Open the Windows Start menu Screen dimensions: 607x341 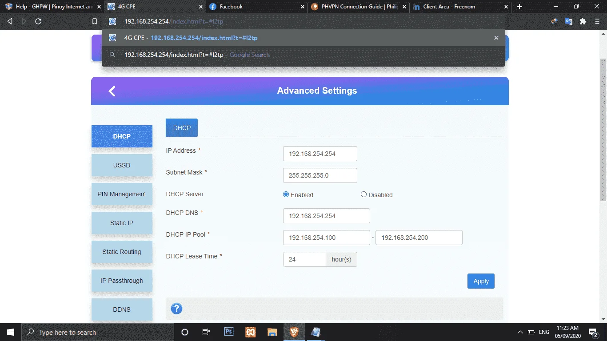point(11,332)
